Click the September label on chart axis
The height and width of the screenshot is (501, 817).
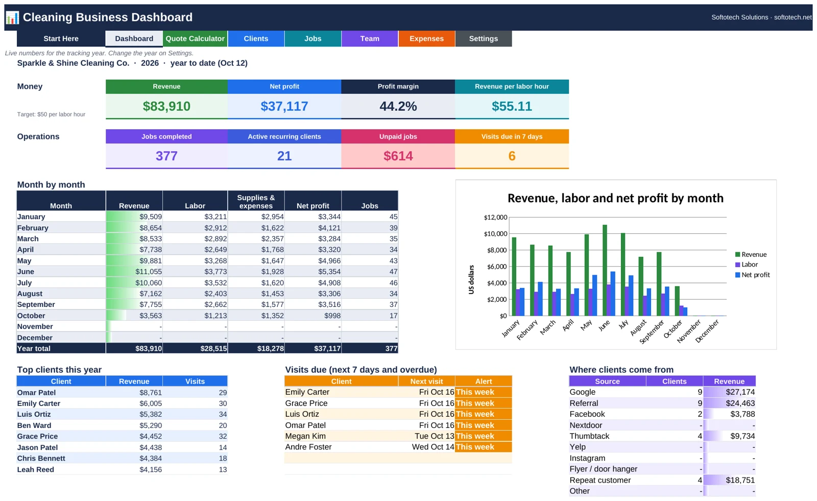(x=652, y=331)
